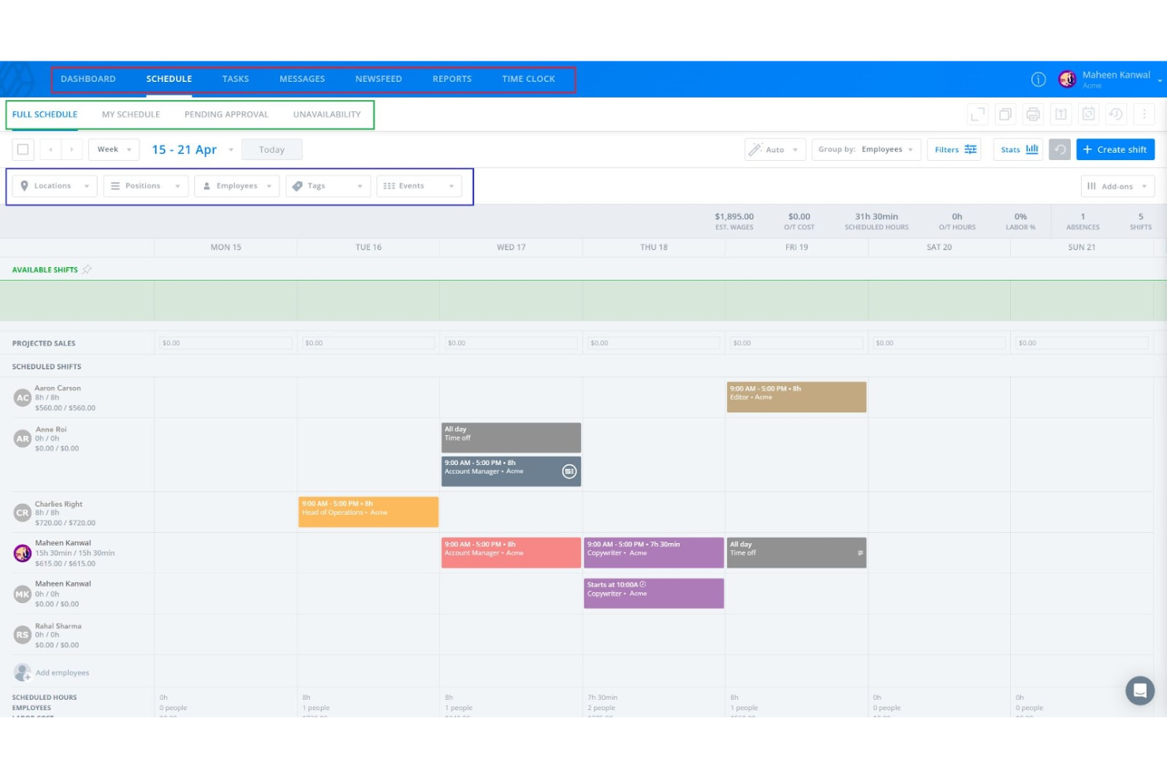Enter projected sales for Mon 15

[x=225, y=342]
